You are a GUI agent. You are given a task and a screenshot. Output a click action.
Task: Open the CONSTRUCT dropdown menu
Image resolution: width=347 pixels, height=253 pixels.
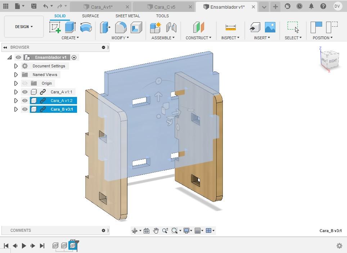[198, 38]
